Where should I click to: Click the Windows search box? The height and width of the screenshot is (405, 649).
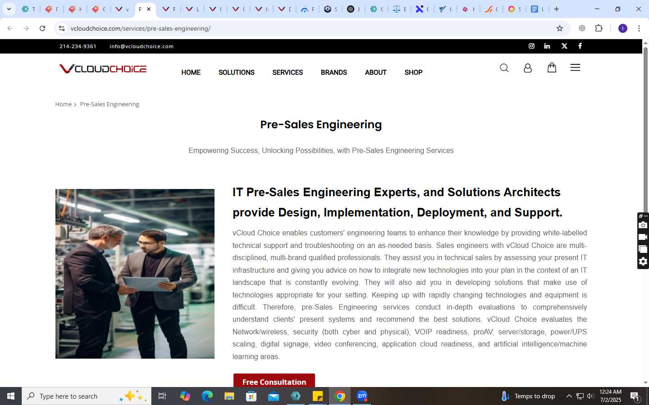87,396
